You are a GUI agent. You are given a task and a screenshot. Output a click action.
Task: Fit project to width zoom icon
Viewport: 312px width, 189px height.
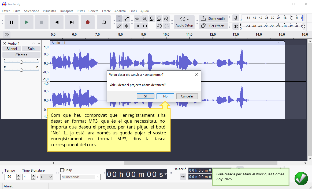tap(159, 19)
